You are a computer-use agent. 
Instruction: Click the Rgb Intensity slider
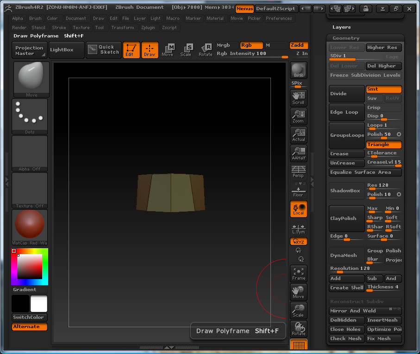click(252, 54)
